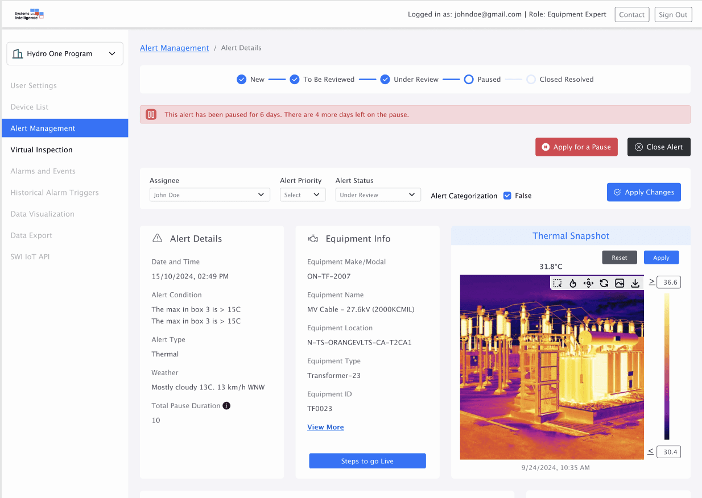The image size is (702, 498).
Task: Click the Systems with Intelligence logo
Action: (30, 14)
